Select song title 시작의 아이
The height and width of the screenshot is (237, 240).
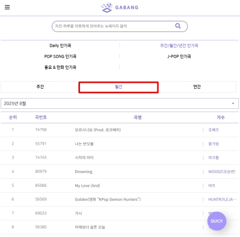(84, 157)
